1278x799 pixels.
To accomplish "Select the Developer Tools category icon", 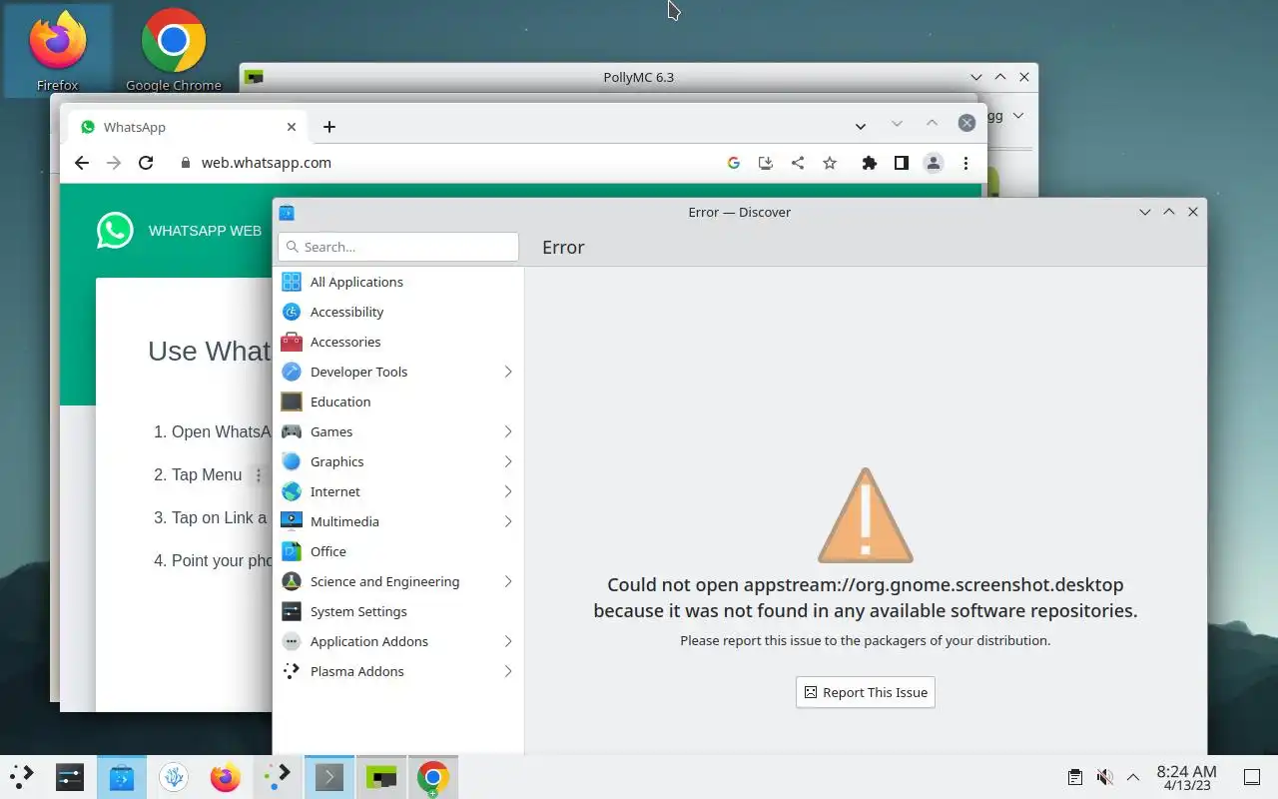I will tap(292, 372).
